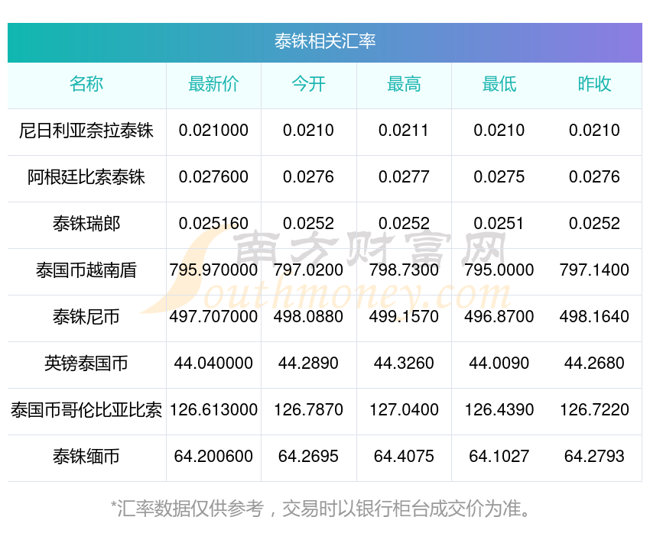Click the 126.4390 lowest price cell
650x533 pixels.
(499, 410)
